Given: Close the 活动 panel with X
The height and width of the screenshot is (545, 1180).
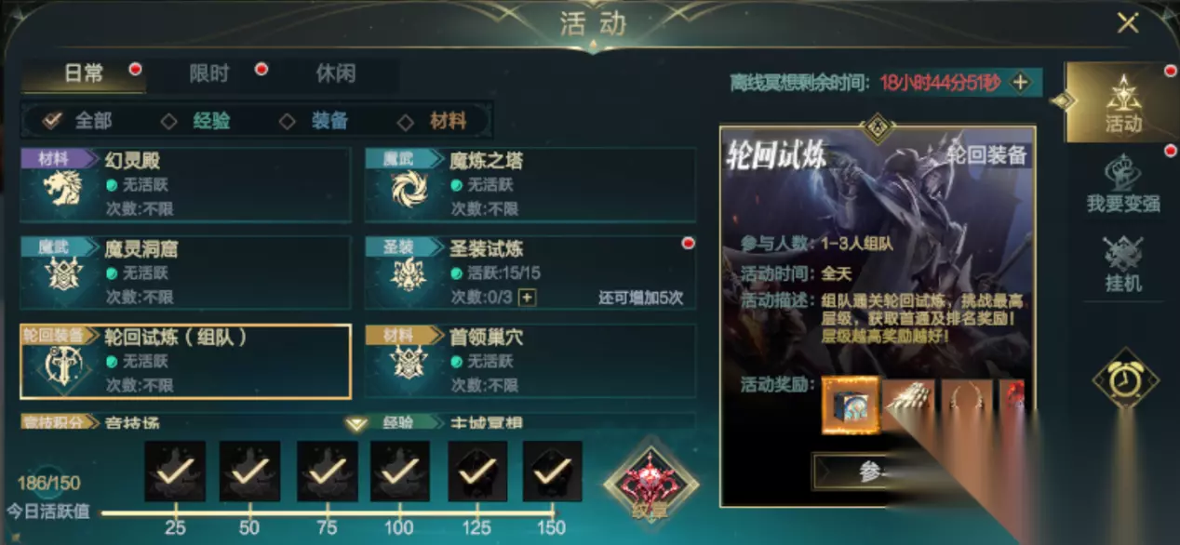Looking at the screenshot, I should 1128,23.
